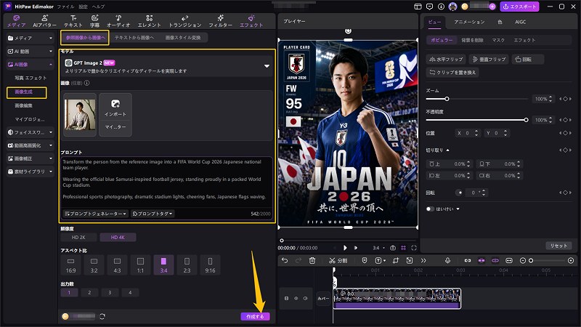Switch to 画像スタイル変換 tab
Viewport: 581px width, 327px height.
183,38
